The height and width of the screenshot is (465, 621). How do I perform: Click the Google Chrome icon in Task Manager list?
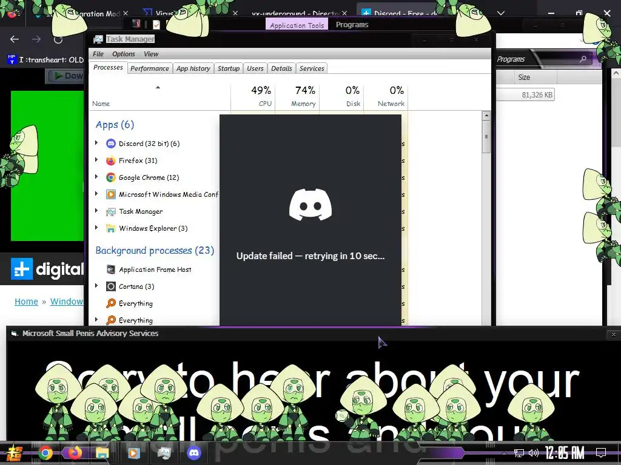(111, 177)
